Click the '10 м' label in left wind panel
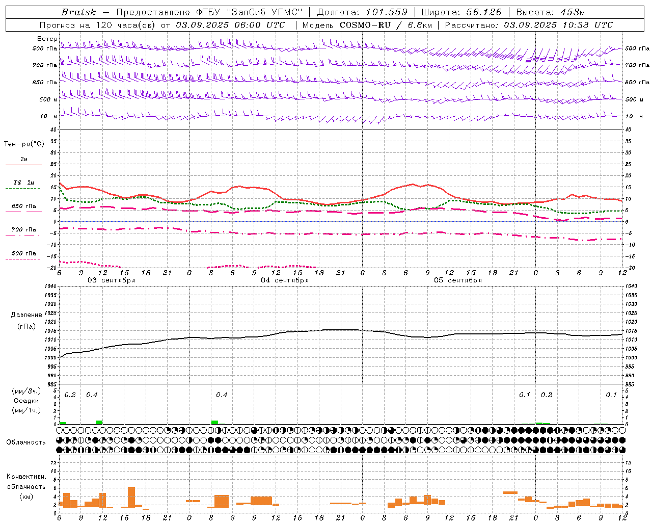 click(x=49, y=116)
